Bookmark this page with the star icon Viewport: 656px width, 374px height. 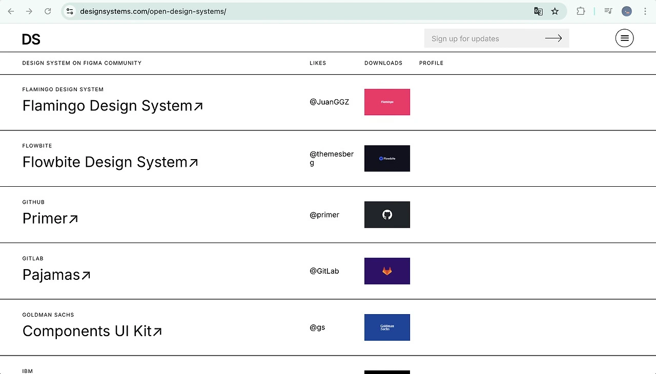[x=555, y=11]
